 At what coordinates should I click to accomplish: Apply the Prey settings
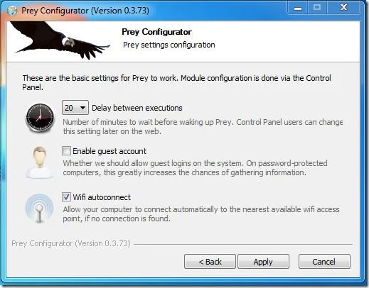[263, 262]
